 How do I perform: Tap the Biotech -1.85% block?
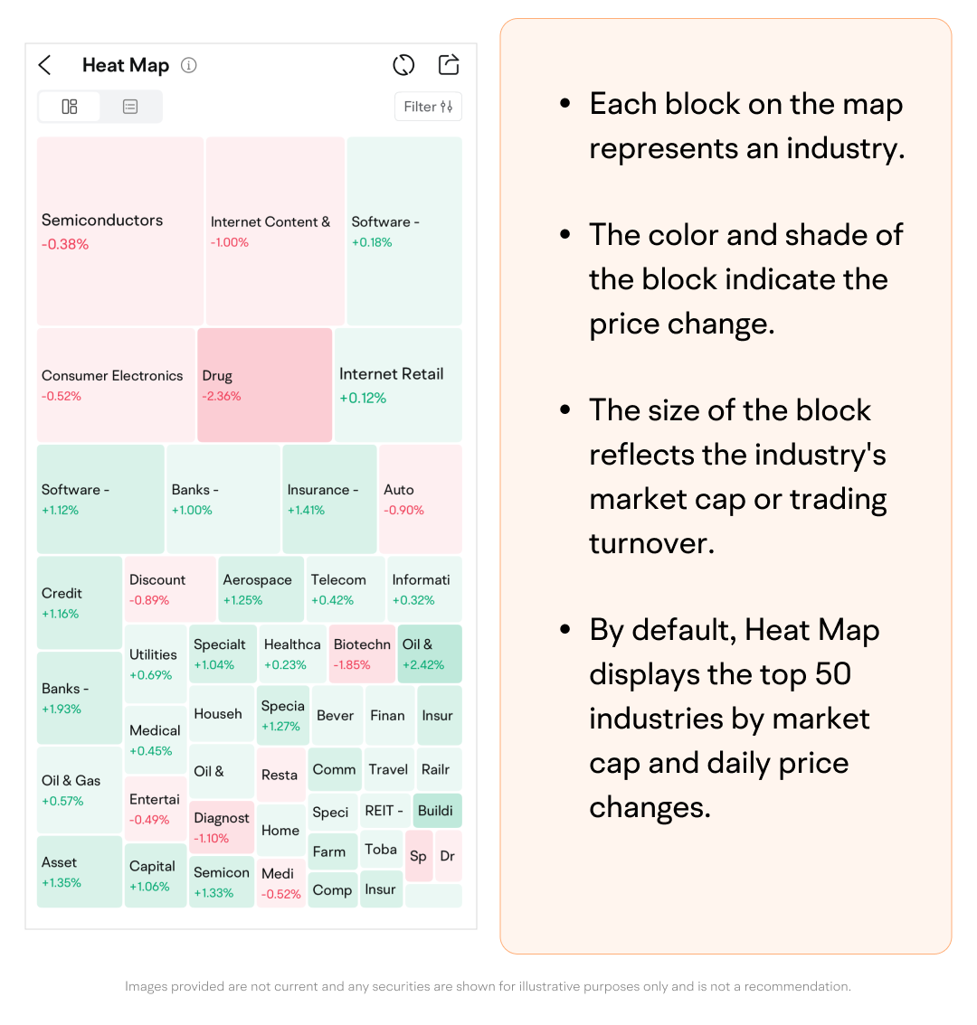coord(362,654)
